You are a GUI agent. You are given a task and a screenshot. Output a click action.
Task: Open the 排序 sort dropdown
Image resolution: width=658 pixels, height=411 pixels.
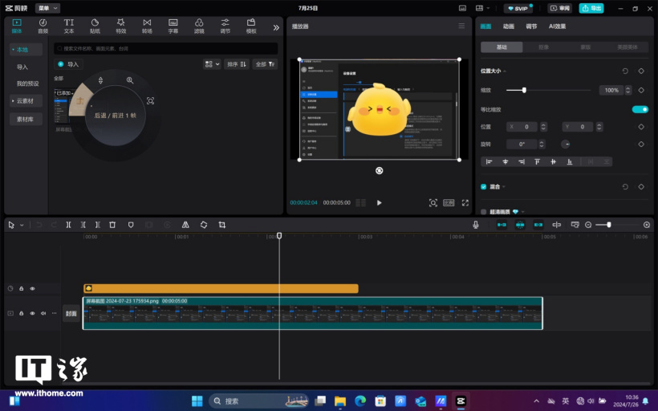point(237,64)
